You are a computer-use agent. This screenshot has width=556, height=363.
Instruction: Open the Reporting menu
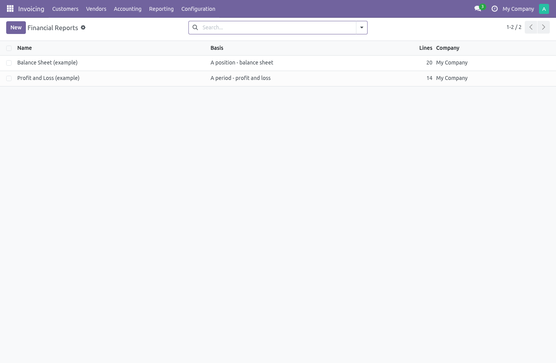coord(161,9)
